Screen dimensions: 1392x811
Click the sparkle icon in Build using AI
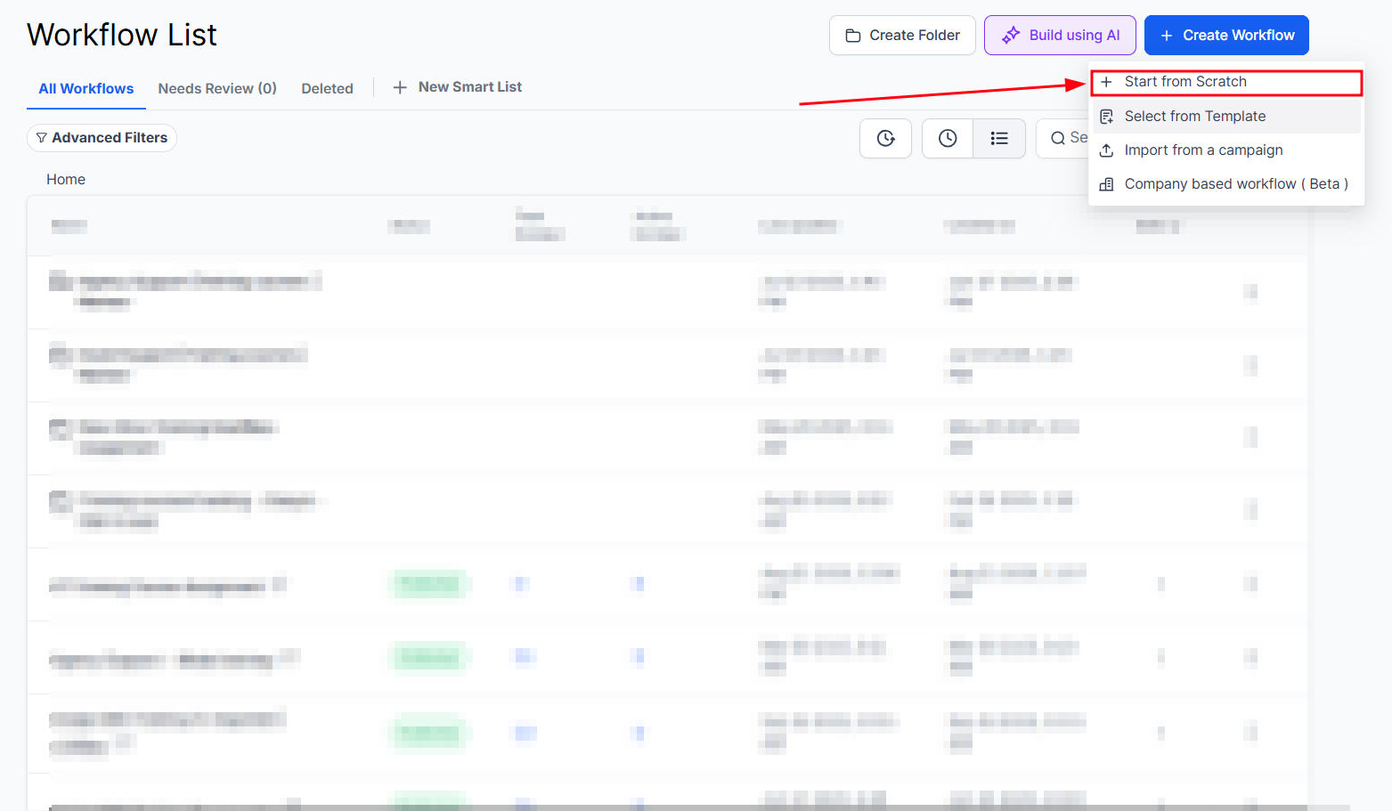tap(1011, 36)
